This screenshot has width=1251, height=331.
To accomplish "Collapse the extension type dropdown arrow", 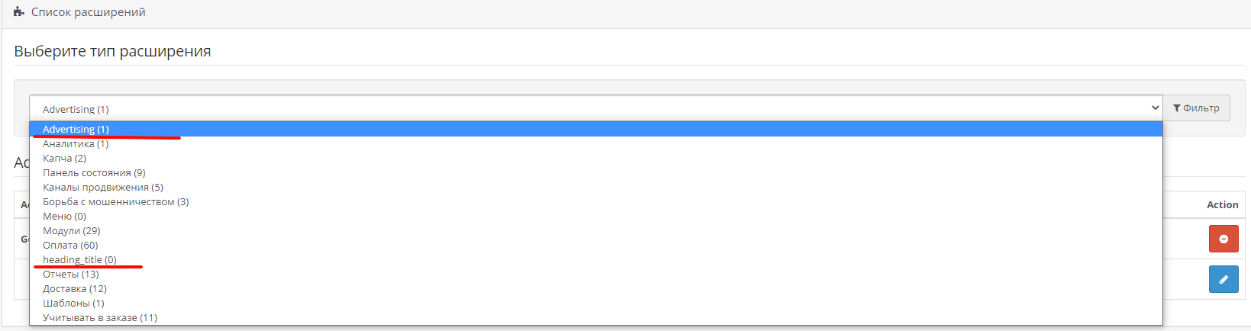I will (x=1155, y=108).
